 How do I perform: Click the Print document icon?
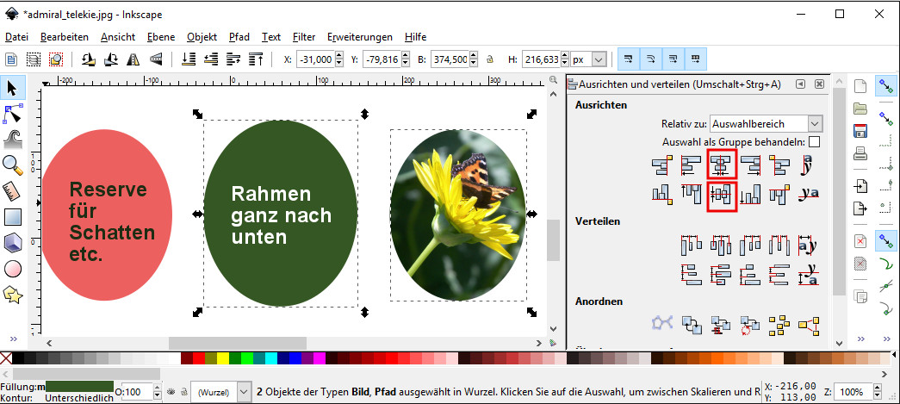click(860, 153)
